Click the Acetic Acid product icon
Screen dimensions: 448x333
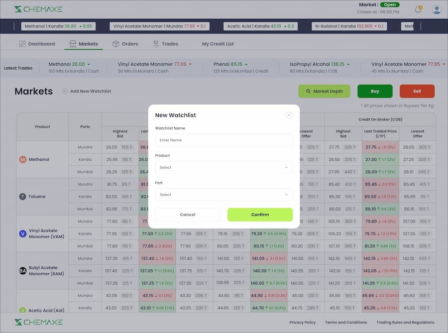(x=22, y=310)
